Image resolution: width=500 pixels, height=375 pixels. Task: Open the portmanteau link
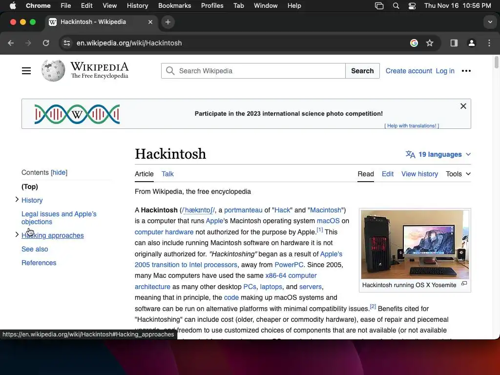[x=243, y=210]
